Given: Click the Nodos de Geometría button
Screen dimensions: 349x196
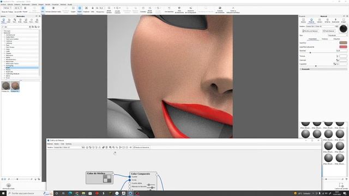Looking at the screenshot, I should pyautogui.click(x=141, y=148).
